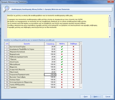Toggle Μελέτη checkmark for Αρχιτεκτονικά Κτιρίου

click(62, 47)
